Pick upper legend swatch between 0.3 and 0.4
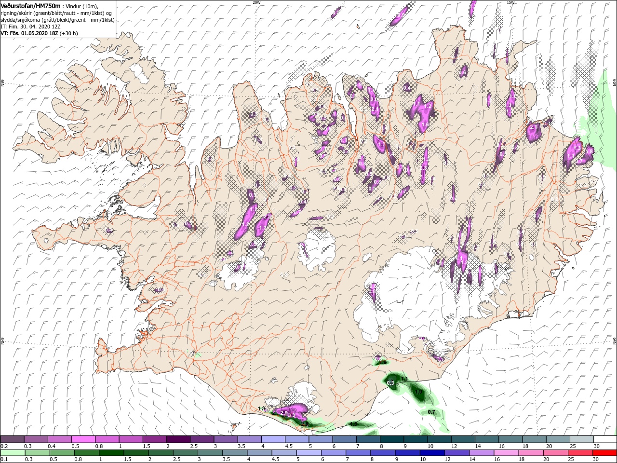 [x=36, y=439]
